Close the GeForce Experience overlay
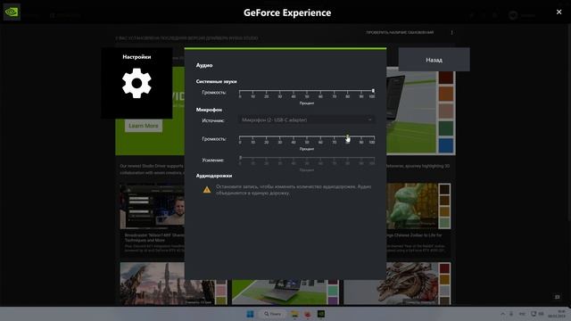571x321 pixels. pos(559,12)
